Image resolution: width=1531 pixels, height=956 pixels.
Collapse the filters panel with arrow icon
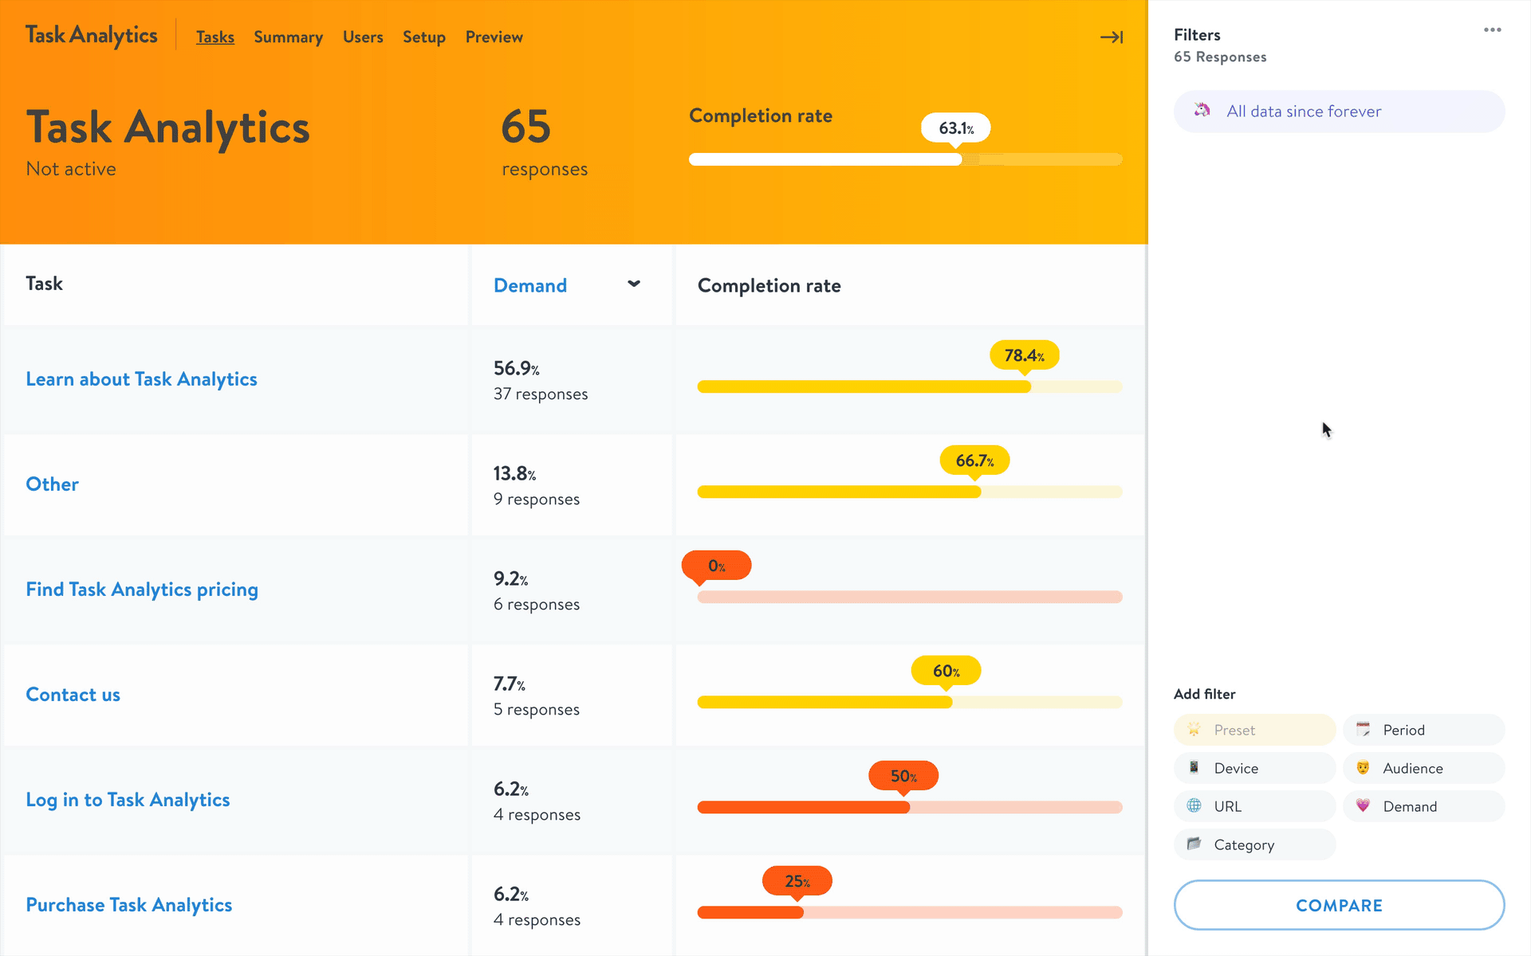1112,37
